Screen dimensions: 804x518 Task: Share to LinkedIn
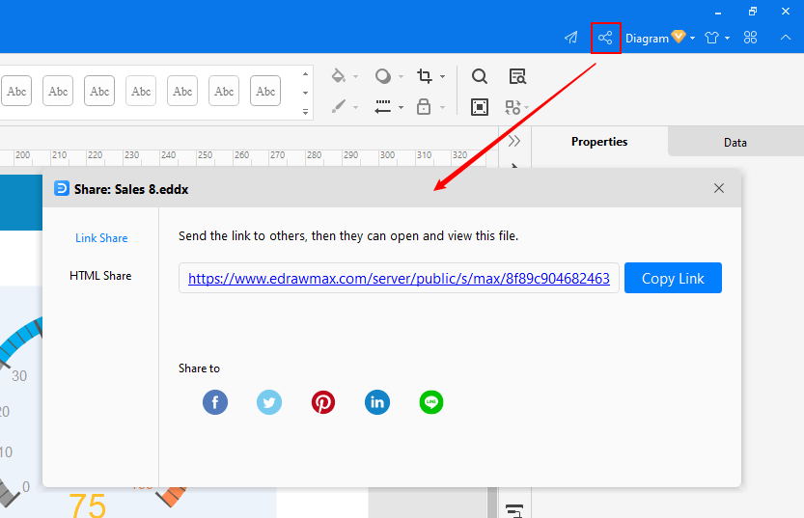coord(377,402)
